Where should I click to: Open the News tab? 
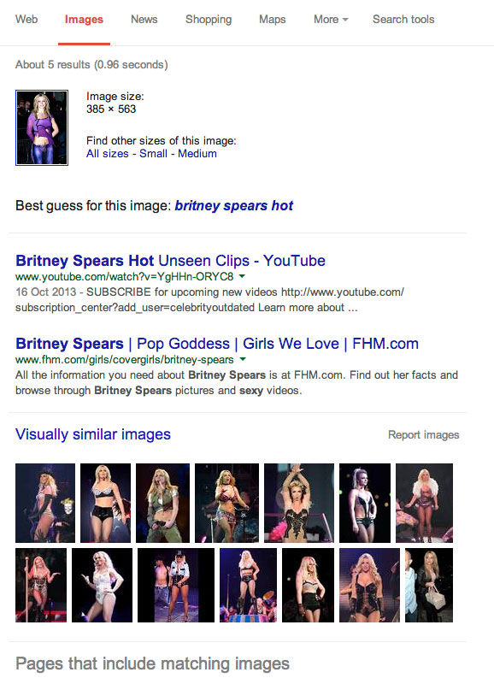144,20
